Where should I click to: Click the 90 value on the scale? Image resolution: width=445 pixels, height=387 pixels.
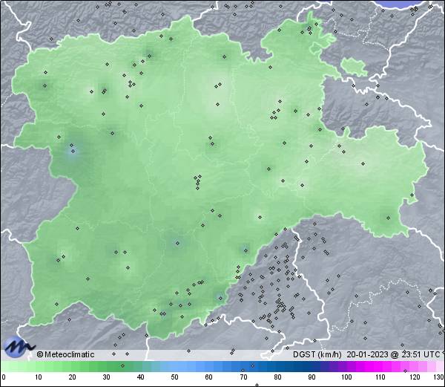(311, 377)
